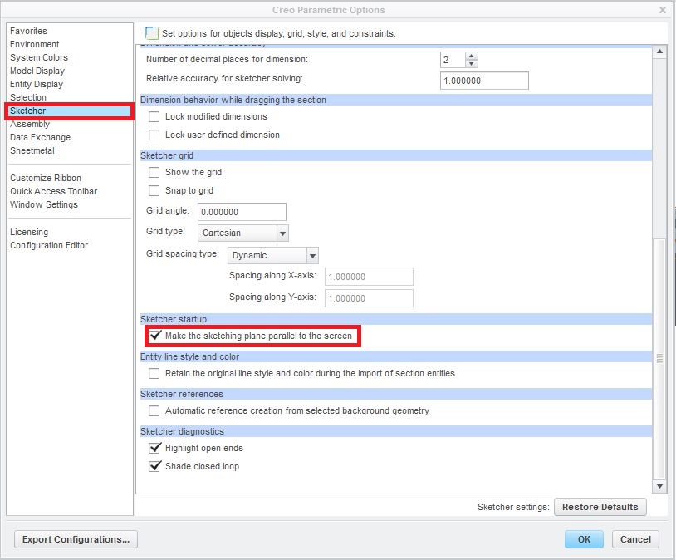This screenshot has height=560, width=676.
Task: Enable Show the grid
Action: click(x=154, y=172)
